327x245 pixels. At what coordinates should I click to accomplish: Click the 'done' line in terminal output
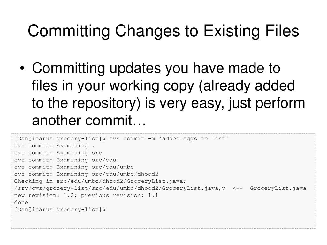coord(21,203)
